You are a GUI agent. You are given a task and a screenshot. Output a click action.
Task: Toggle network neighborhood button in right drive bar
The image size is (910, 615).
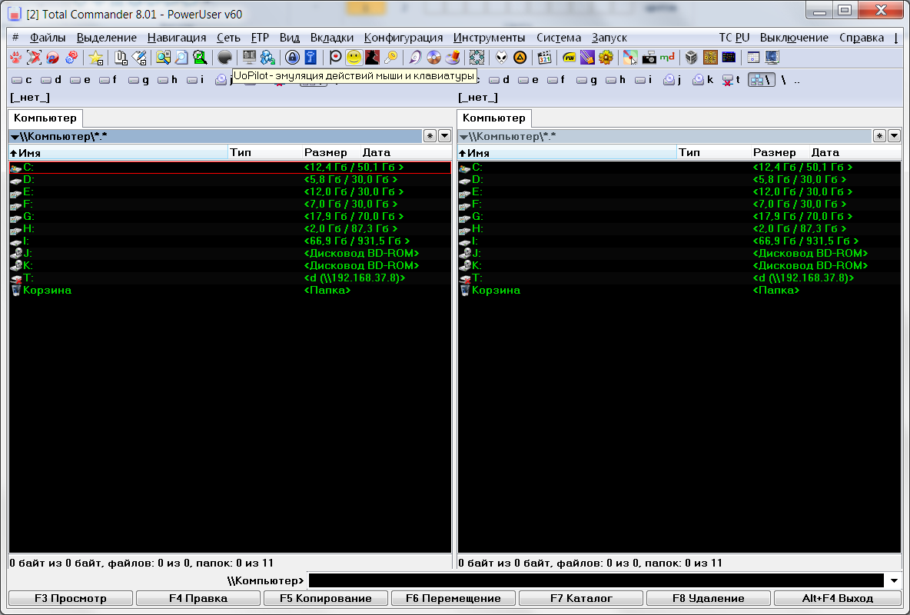tap(761, 79)
